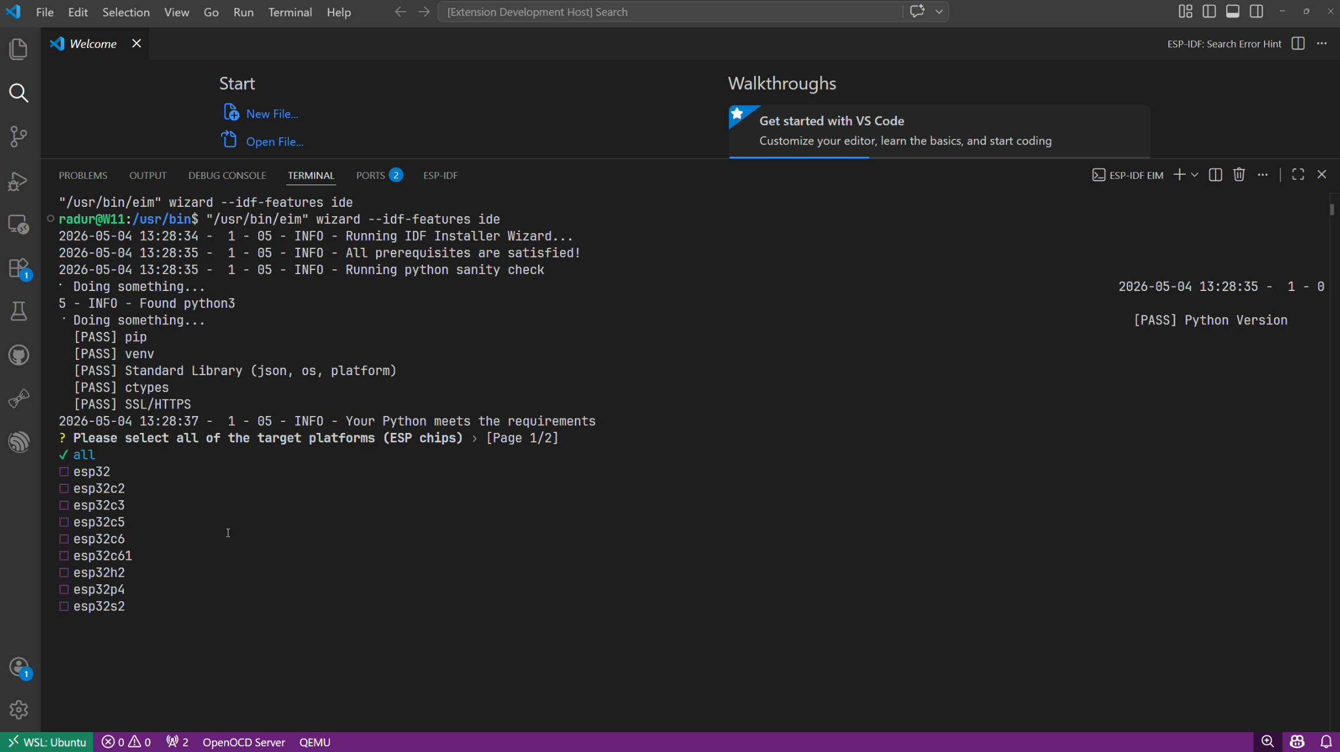Open the File menu
This screenshot has height=752, width=1340.
(44, 12)
